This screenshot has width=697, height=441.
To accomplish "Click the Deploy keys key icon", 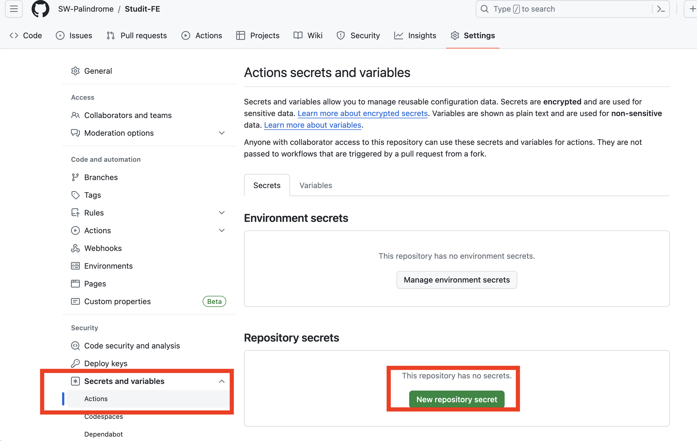I will tap(75, 363).
